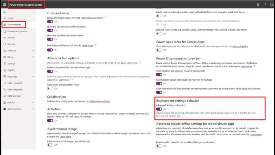The image size is (275, 155).
Task: Click the Policies icon in the sidebar
Action: pyautogui.click(x=5, y=103)
